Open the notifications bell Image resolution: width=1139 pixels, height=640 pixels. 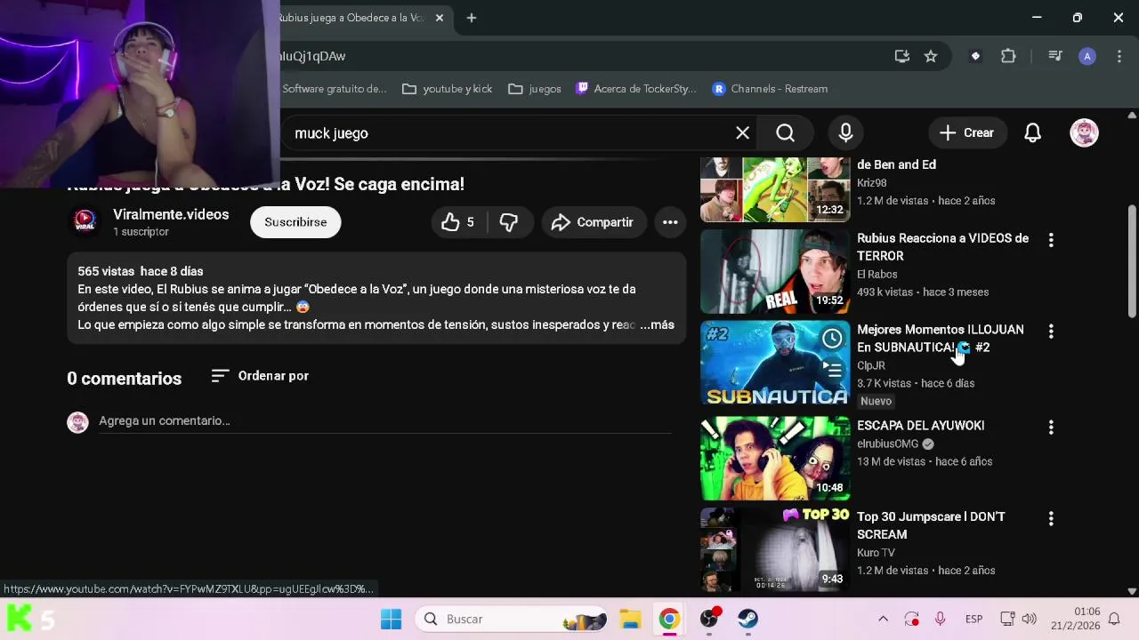1032,133
